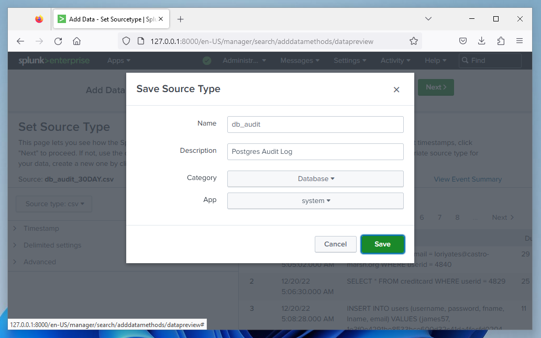Go back in Firefox
This screenshot has width=541, height=338.
point(20,41)
